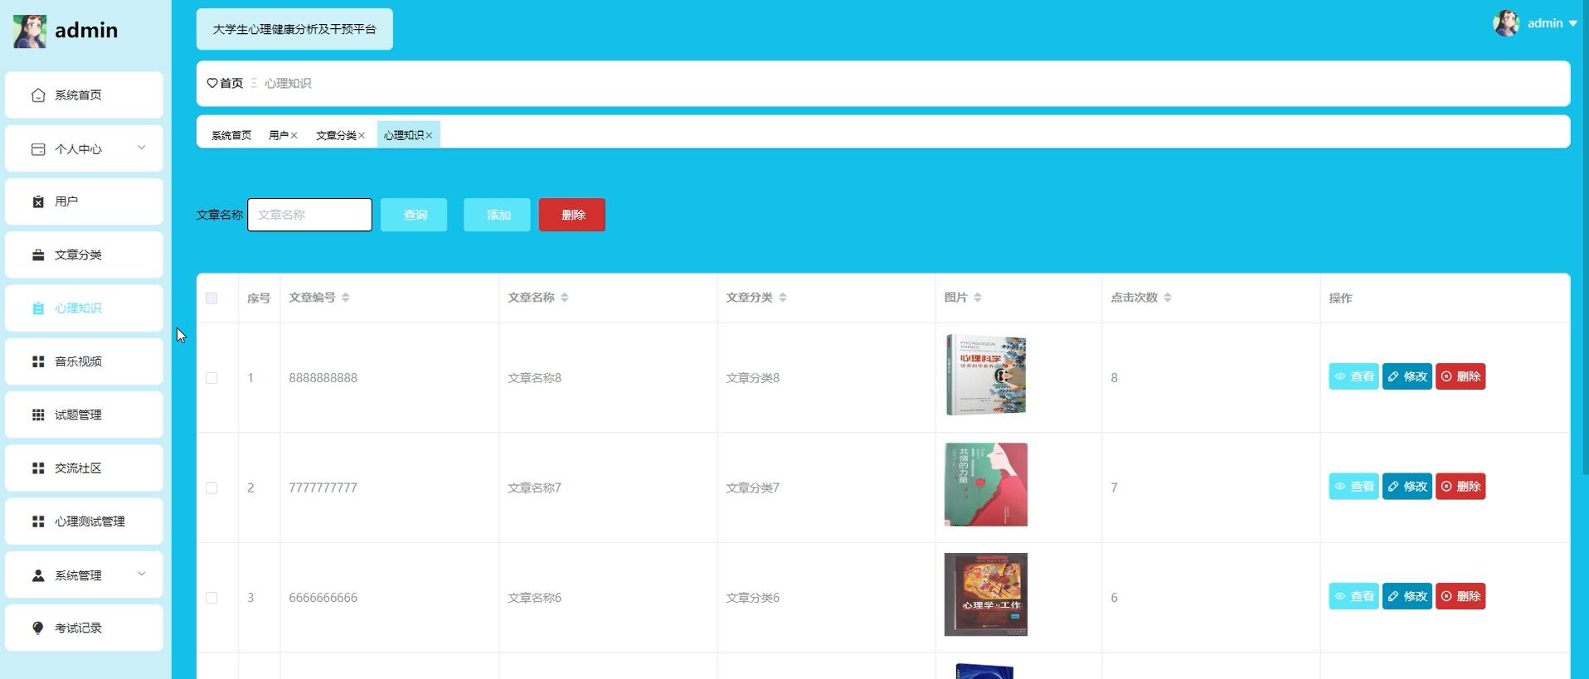This screenshot has height=679, width=1589.
Task: Delete row 文章名称6 using its 删除 button
Action: pyautogui.click(x=1460, y=596)
